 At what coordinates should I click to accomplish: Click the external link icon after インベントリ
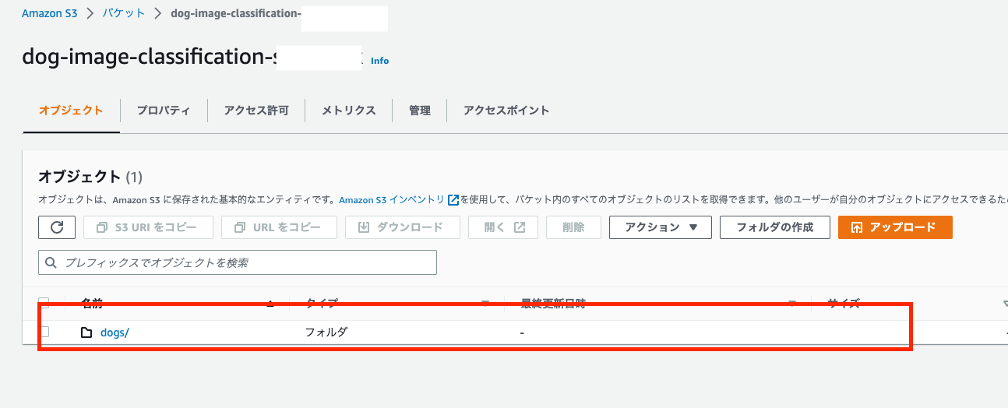[x=453, y=199]
